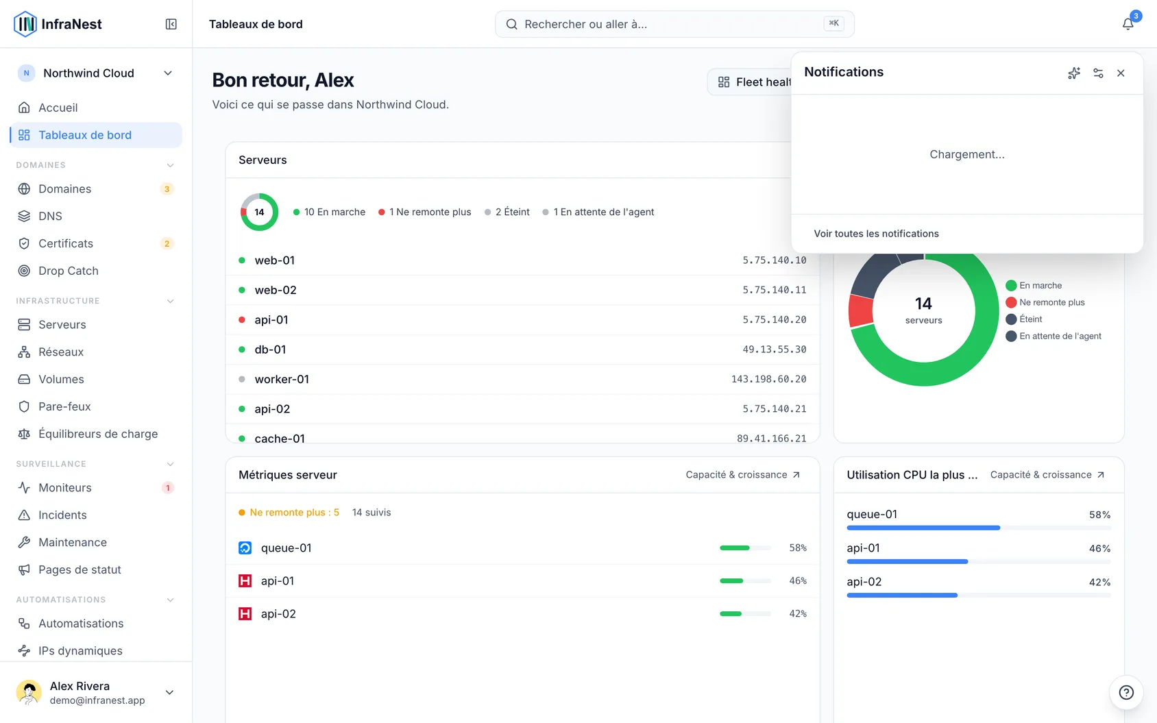
Task: Open notification settings sliders icon
Action: (1098, 73)
